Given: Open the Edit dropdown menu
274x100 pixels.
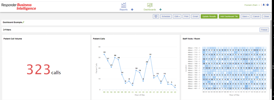Looking at the screenshot, I should pos(177,16).
